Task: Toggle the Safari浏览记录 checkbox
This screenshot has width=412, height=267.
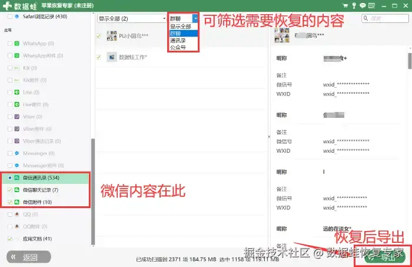Action: coord(10,17)
